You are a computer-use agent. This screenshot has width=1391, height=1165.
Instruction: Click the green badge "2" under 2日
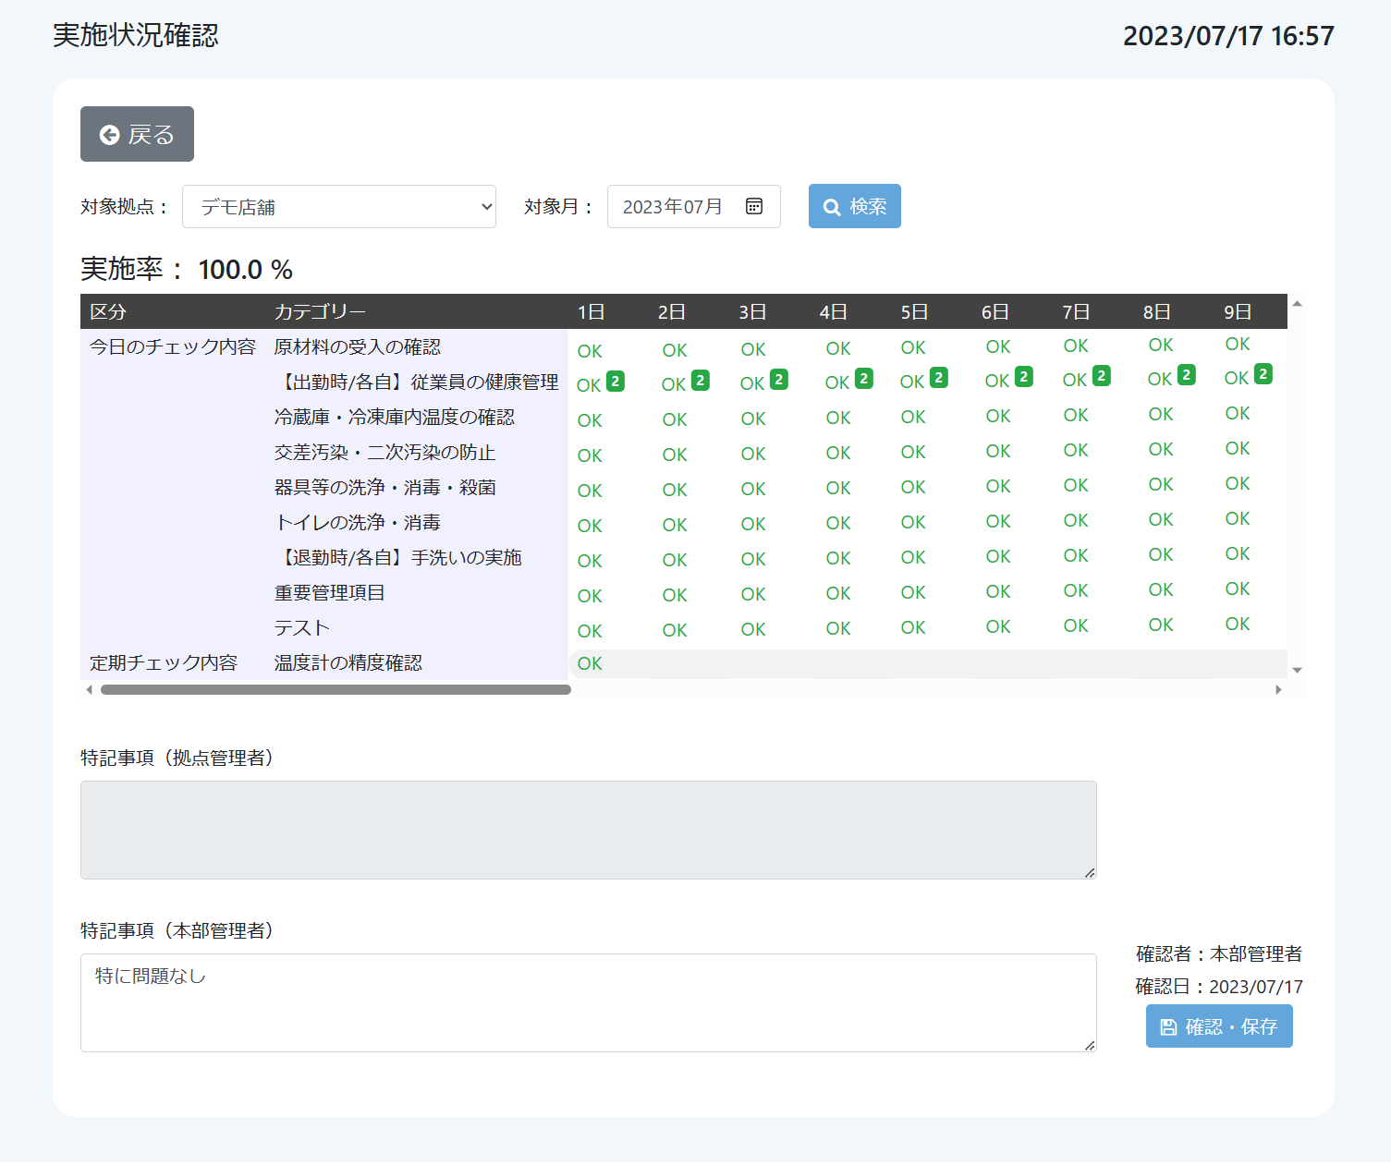[701, 380]
